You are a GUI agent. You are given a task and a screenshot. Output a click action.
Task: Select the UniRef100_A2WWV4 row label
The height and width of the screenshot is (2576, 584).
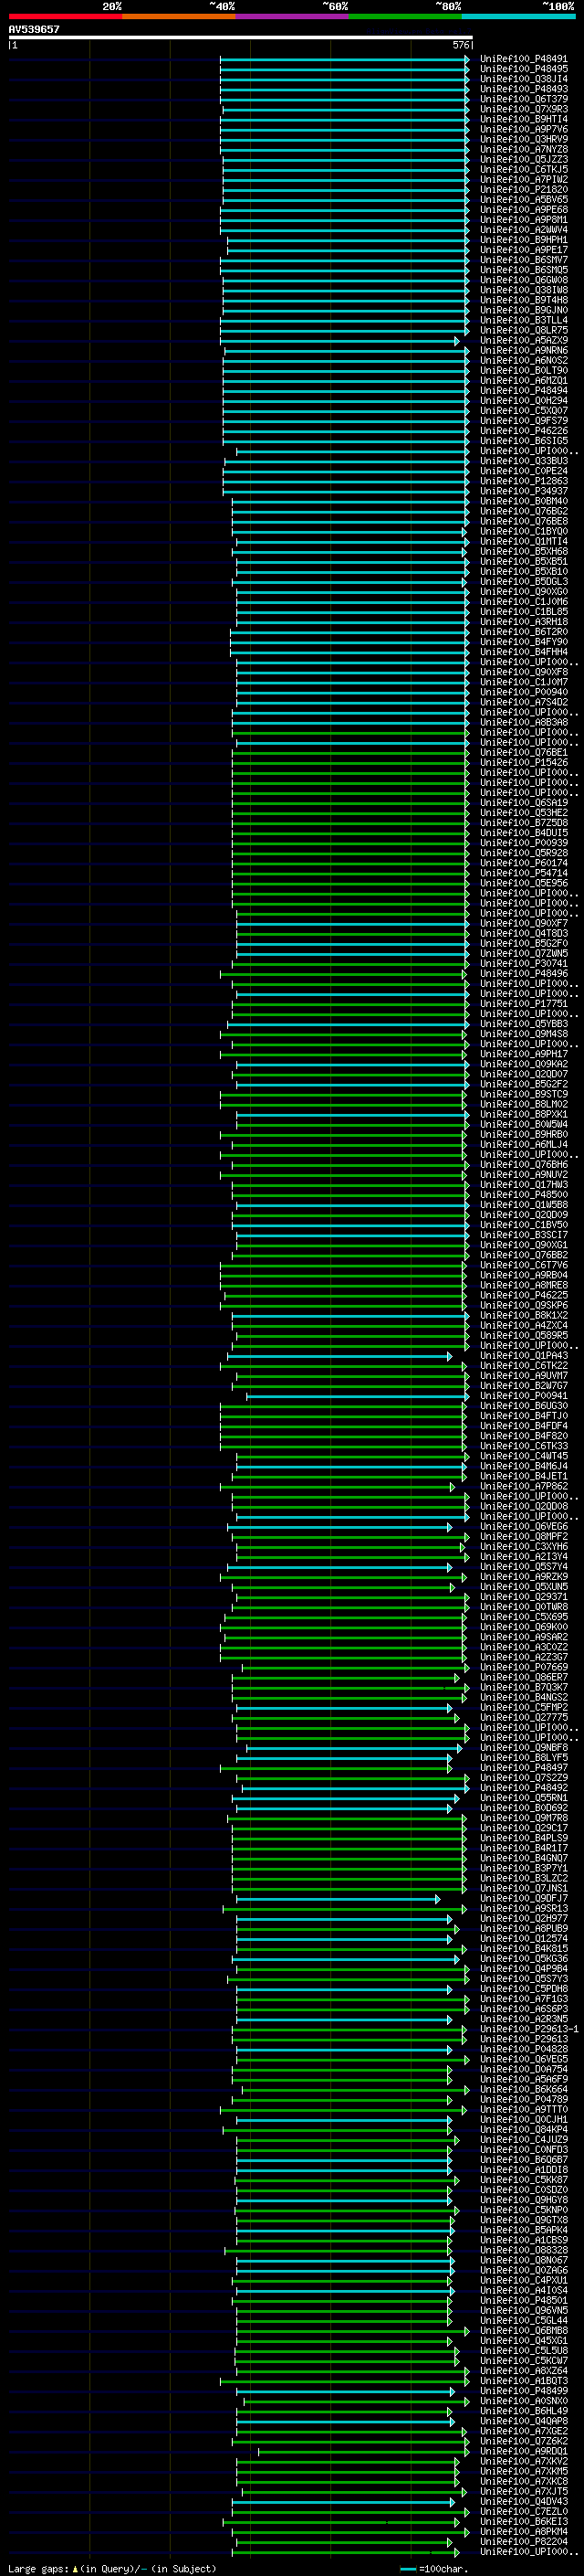[524, 229]
